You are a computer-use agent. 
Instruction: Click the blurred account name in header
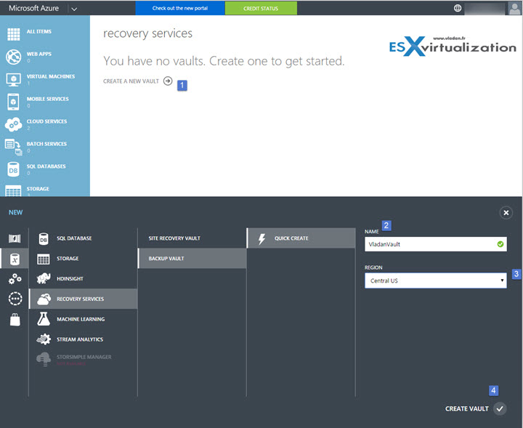pos(484,8)
